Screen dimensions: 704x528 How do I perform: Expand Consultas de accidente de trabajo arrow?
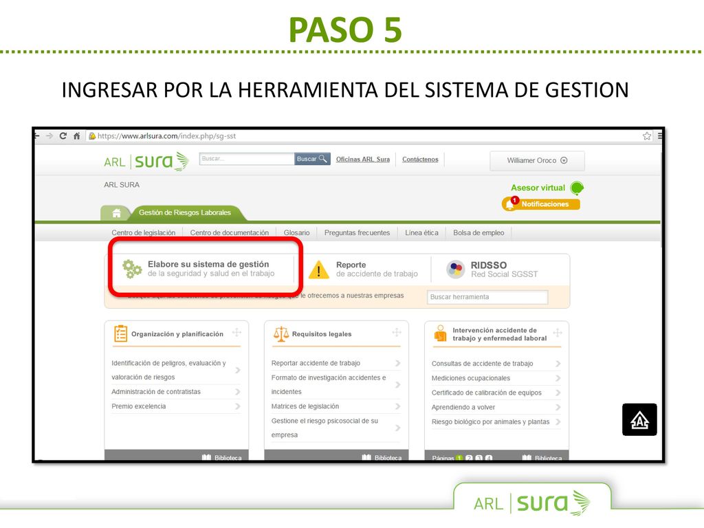558,364
